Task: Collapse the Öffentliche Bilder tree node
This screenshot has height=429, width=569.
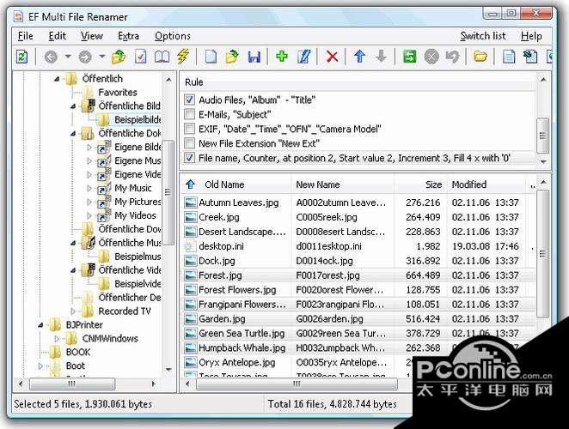Action: pyautogui.click(x=73, y=106)
